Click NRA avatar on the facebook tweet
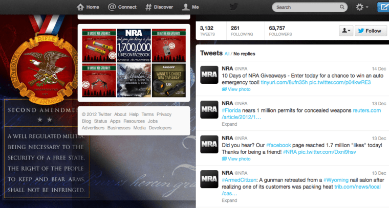This screenshot has height=208, width=389. click(x=209, y=144)
